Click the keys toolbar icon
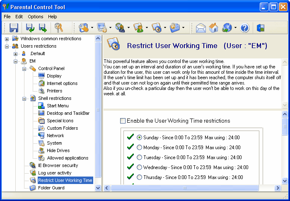 click(x=59, y=28)
